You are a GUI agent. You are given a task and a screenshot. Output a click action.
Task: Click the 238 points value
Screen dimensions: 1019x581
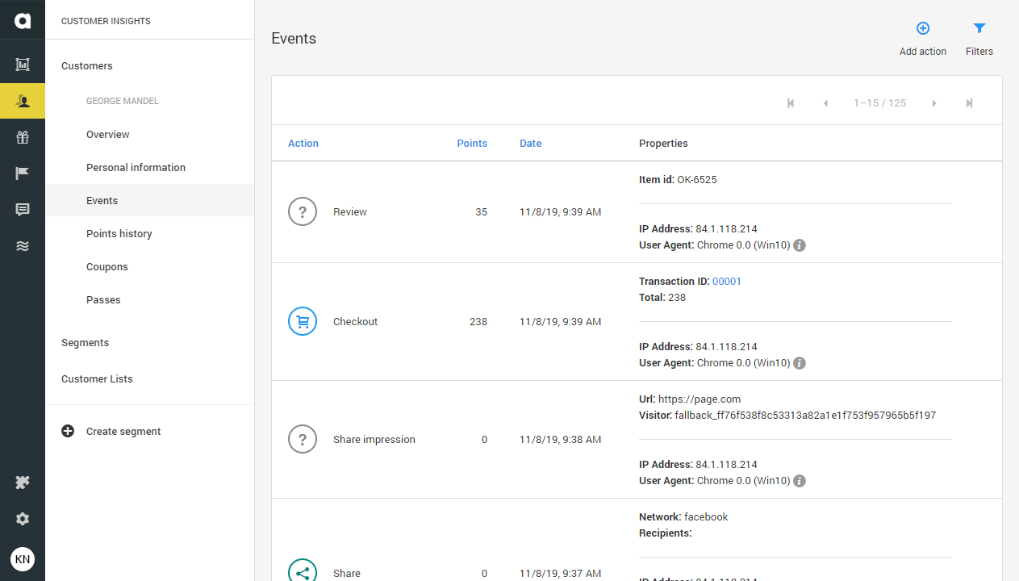[478, 322]
